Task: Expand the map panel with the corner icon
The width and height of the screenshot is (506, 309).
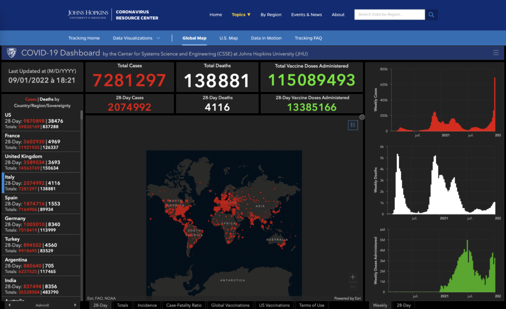Action: click(362, 117)
